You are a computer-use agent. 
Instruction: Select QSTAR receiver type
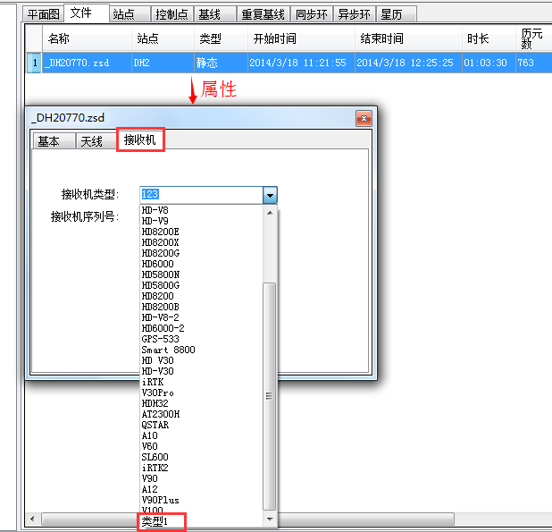201,426
